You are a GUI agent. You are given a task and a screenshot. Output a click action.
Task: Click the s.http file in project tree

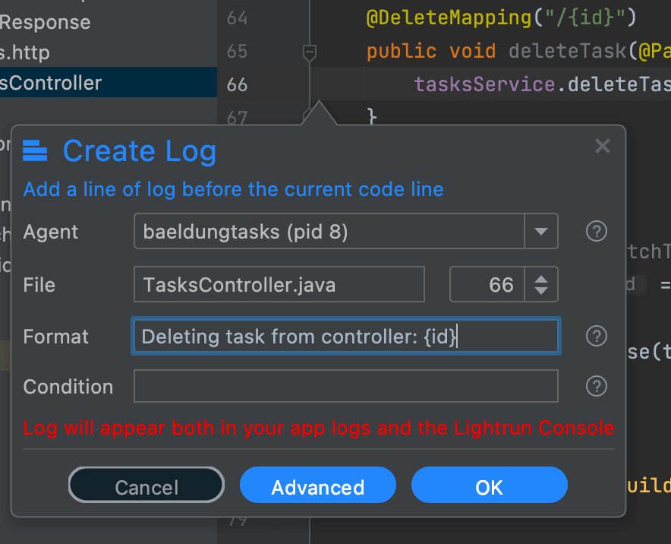click(x=25, y=52)
